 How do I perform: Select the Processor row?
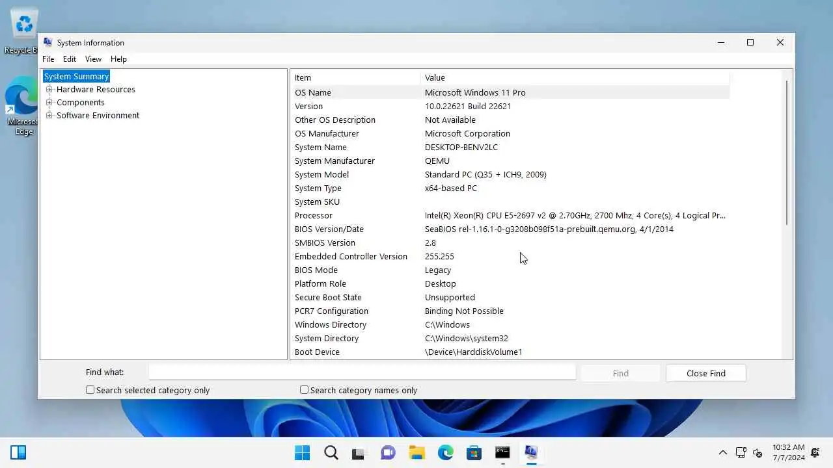pos(510,215)
